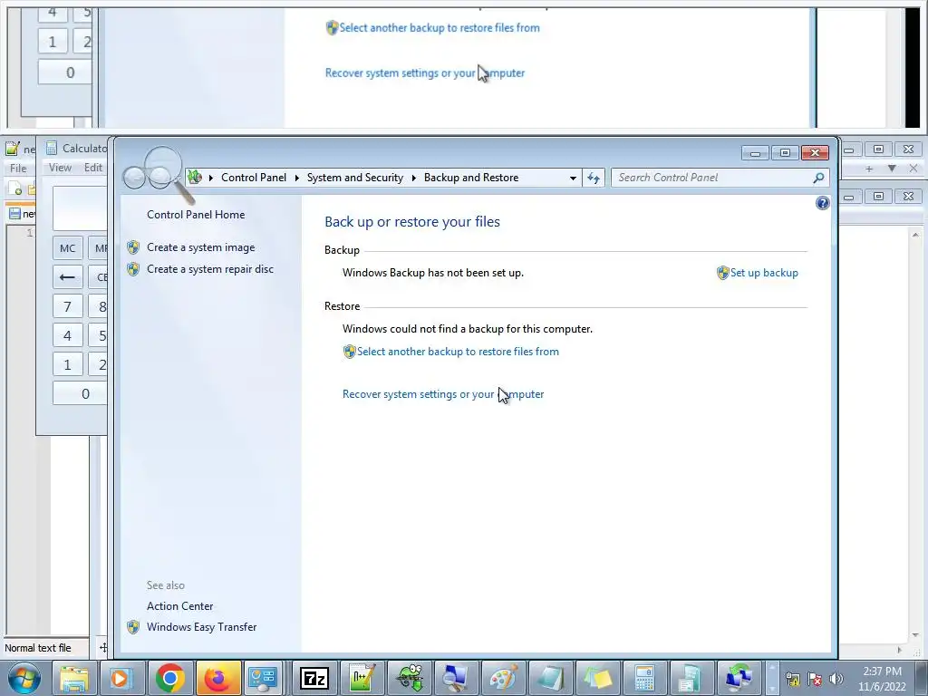Screen dimensions: 928x696
Task: Click the chameleon icon in the taskbar
Action: click(x=410, y=678)
